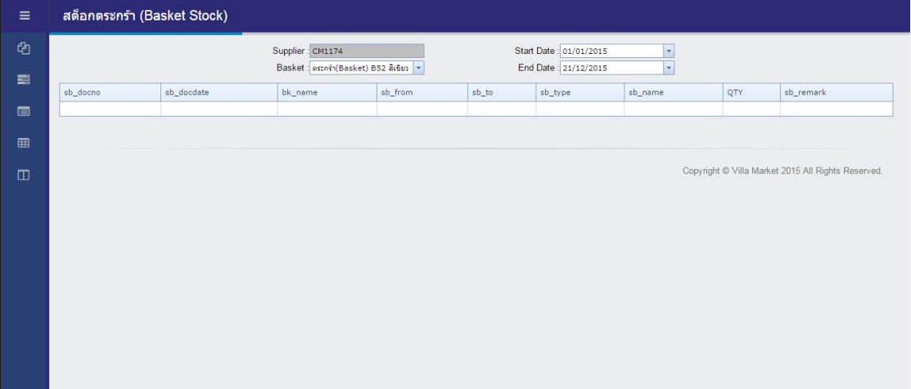The image size is (911, 389).
Task: Click the two-column layout icon in sidebar
Action: tap(25, 174)
